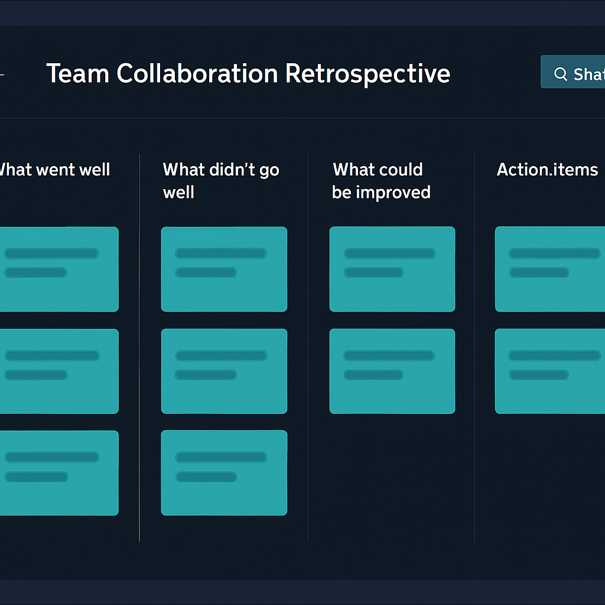The width and height of the screenshot is (605, 605).
Task: Open second card in What could be improved
Action: click(x=392, y=371)
